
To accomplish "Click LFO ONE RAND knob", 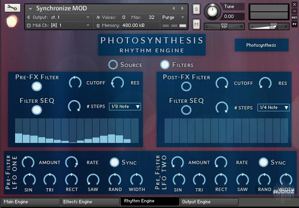I will coord(115,180).
